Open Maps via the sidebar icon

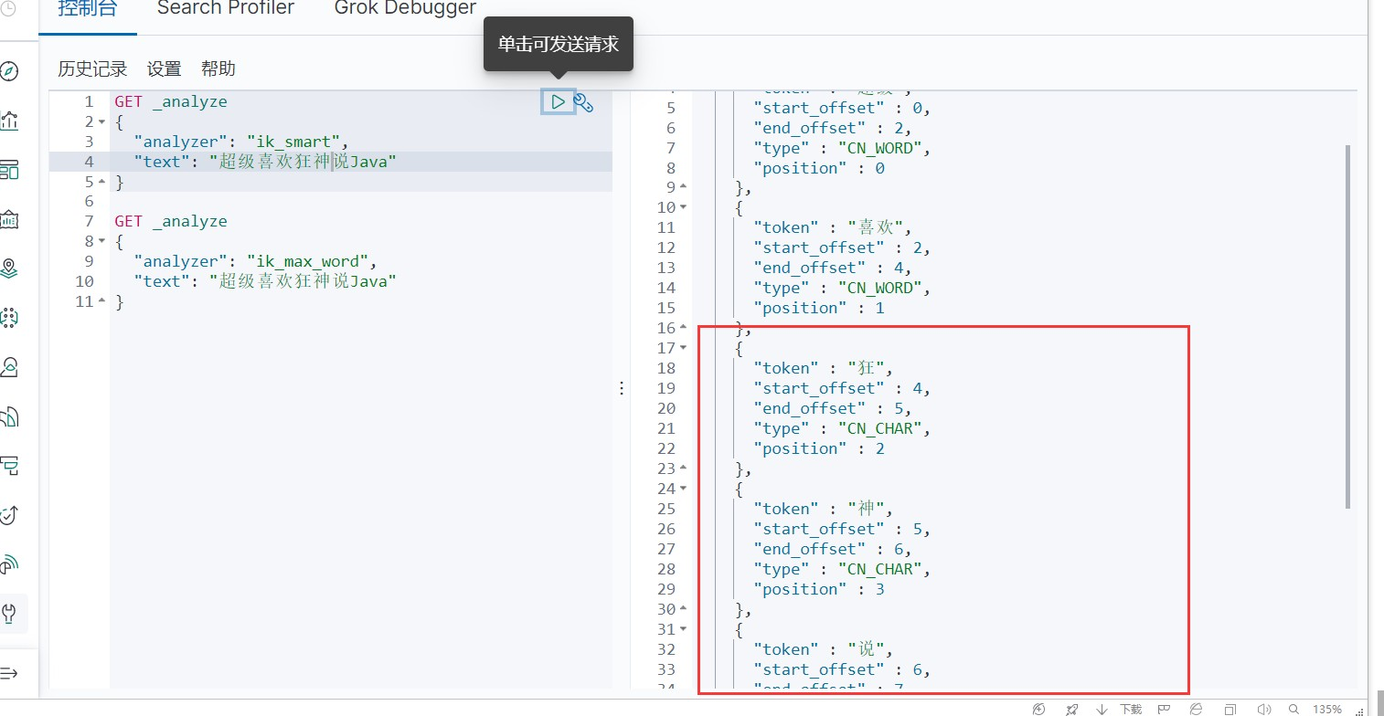pos(9,268)
